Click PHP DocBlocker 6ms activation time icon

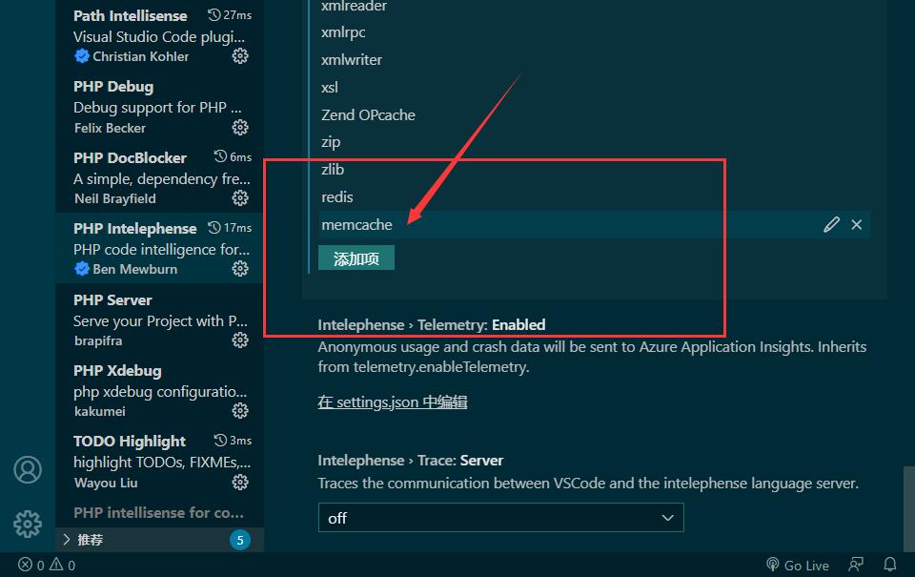point(220,156)
